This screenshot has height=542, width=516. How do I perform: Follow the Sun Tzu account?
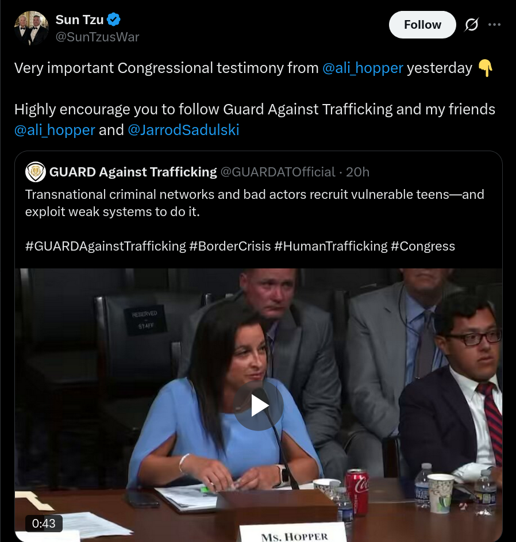422,25
